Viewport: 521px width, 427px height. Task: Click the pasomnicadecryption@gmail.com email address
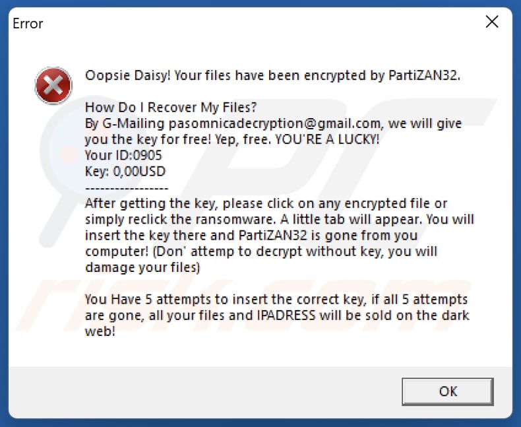274,123
